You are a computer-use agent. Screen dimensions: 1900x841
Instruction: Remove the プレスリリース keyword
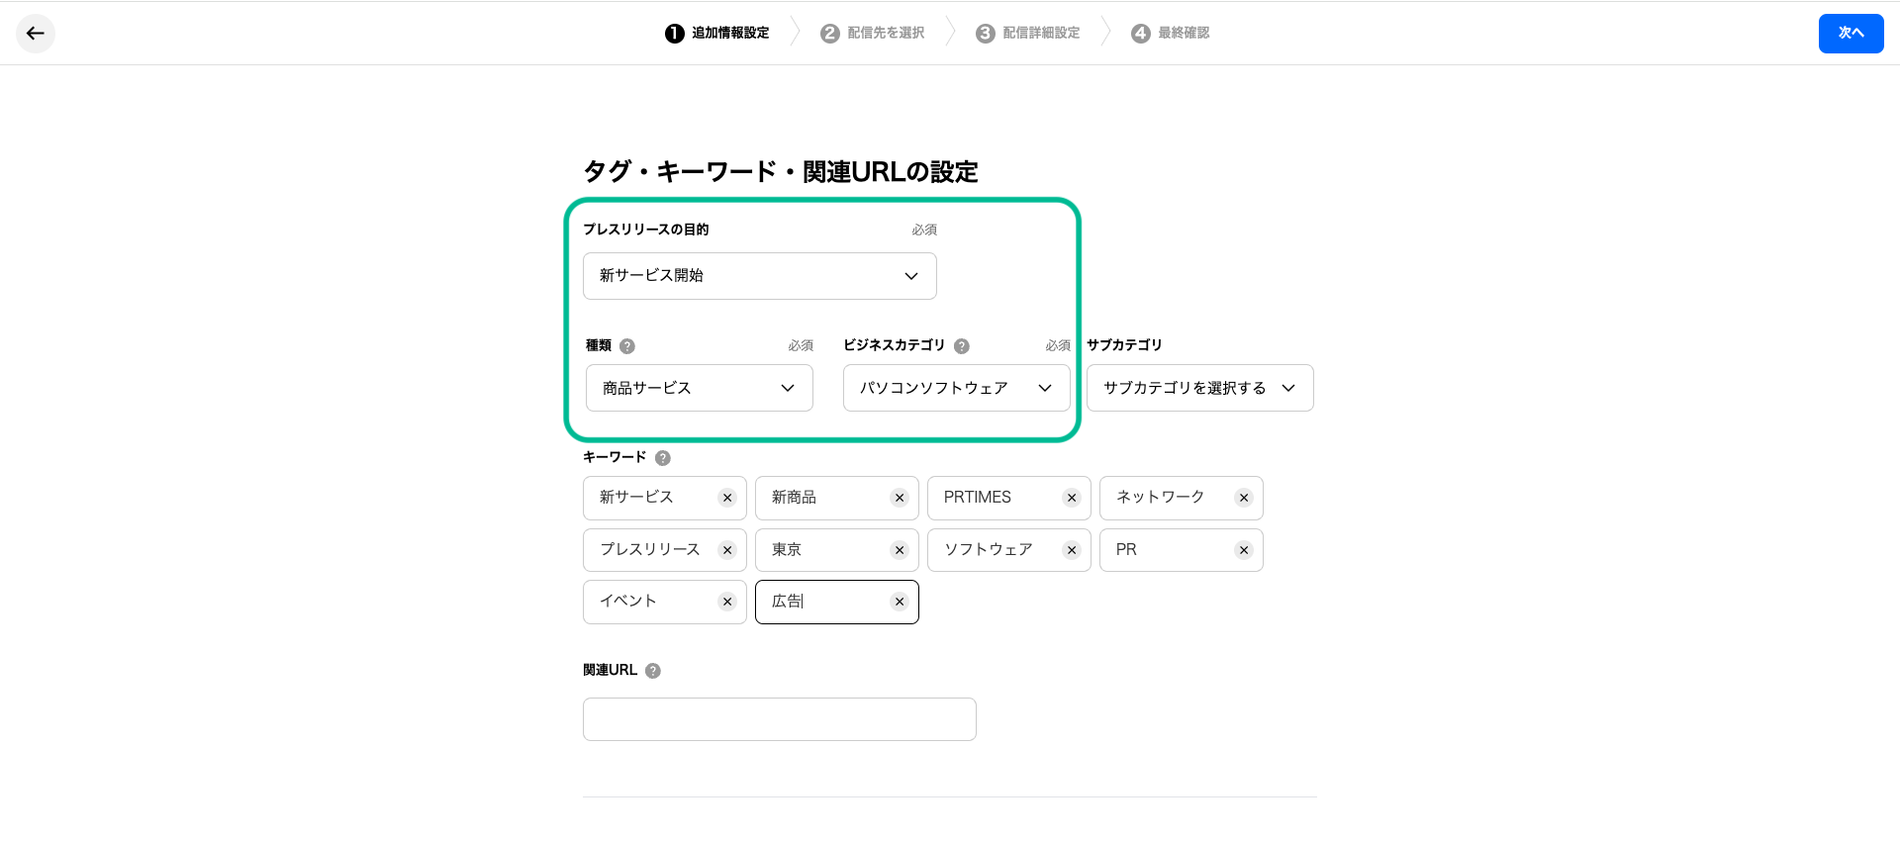(727, 550)
